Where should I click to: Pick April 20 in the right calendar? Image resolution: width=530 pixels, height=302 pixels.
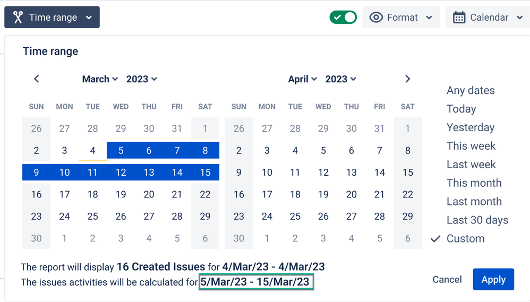tap(351, 194)
